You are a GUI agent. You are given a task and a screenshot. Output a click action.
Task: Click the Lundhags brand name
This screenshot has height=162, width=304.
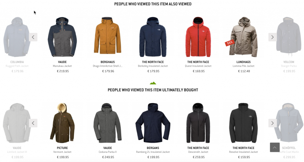tap(243, 62)
